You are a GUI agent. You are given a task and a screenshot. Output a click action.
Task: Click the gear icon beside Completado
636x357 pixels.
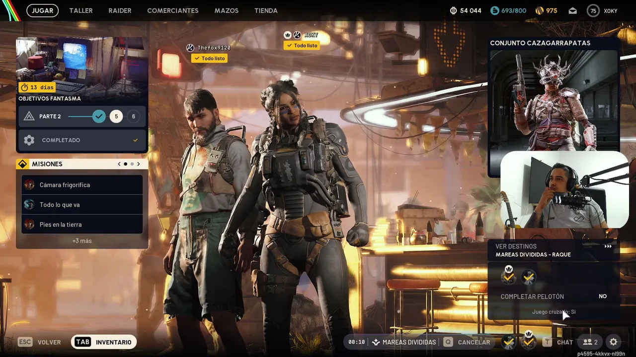29,140
